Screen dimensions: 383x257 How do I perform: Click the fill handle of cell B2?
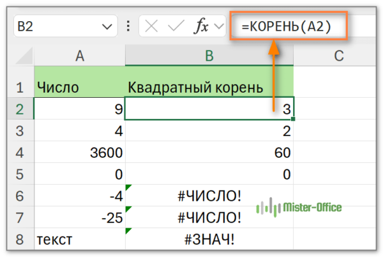pos(293,120)
